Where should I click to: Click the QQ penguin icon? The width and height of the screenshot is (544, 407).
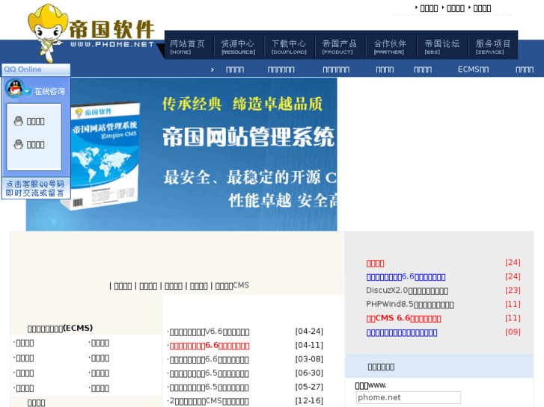[15, 87]
